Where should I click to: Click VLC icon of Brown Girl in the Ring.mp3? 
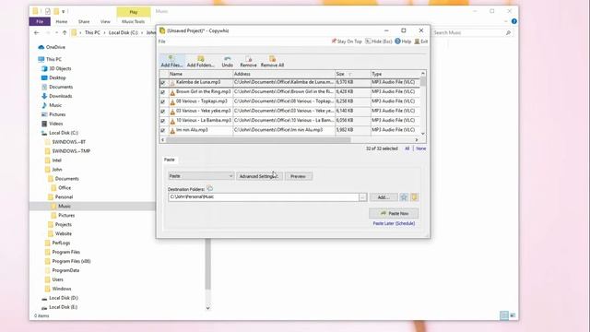click(172, 92)
